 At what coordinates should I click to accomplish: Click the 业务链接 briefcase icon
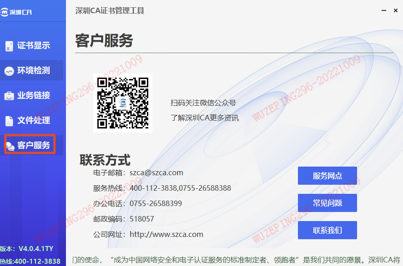pos(9,96)
